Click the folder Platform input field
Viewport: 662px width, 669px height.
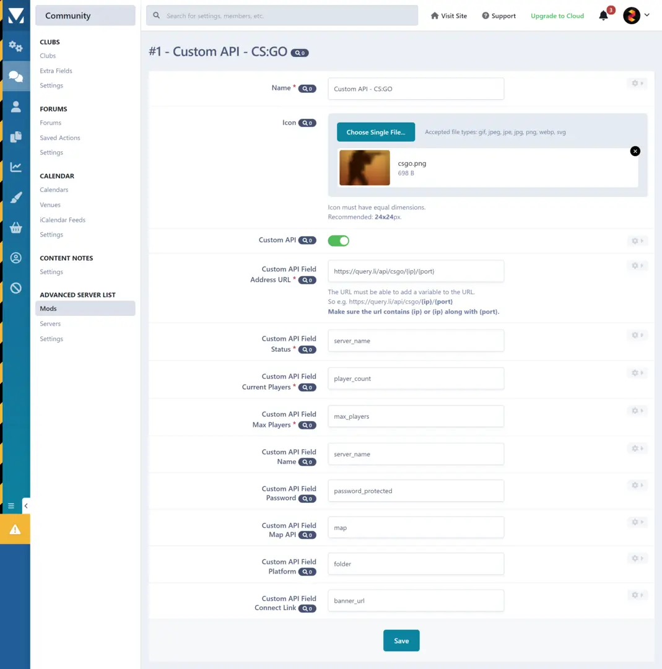click(416, 564)
